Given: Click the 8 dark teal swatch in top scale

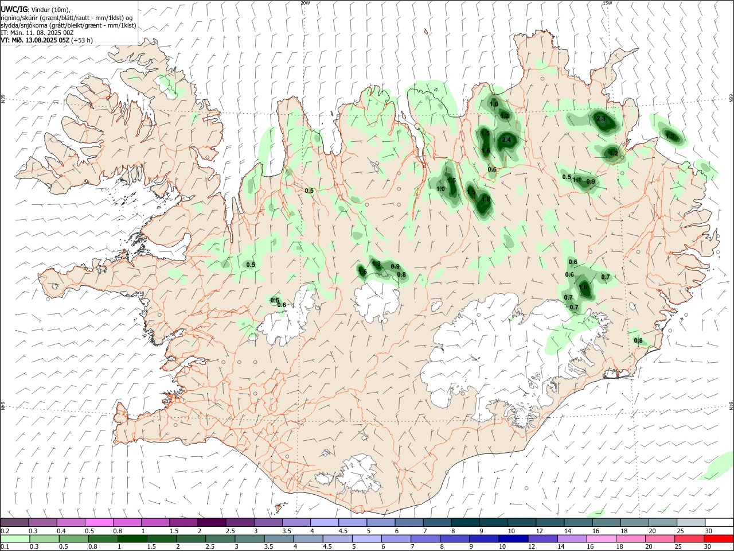Looking at the screenshot, I should pyautogui.click(x=466, y=522).
